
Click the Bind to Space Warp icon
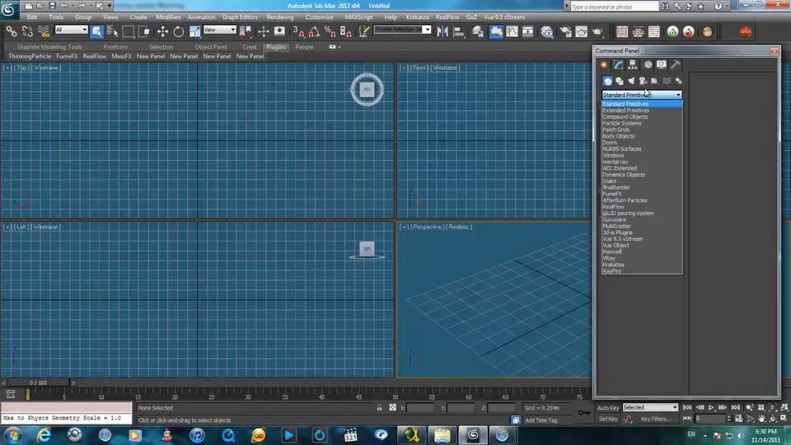[x=44, y=32]
